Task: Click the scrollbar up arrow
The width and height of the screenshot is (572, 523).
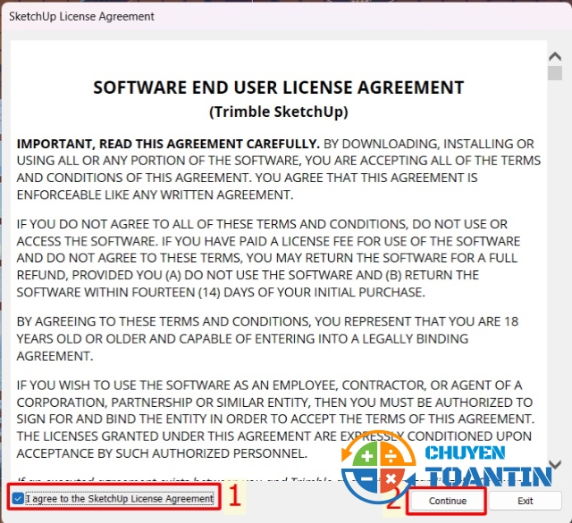Action: (x=555, y=56)
